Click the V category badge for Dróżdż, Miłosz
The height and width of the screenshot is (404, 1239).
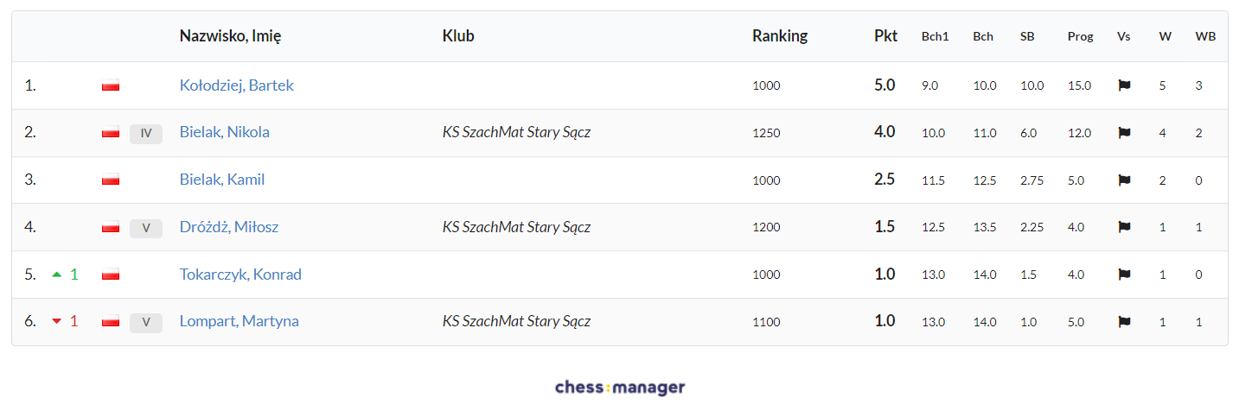pyautogui.click(x=146, y=228)
